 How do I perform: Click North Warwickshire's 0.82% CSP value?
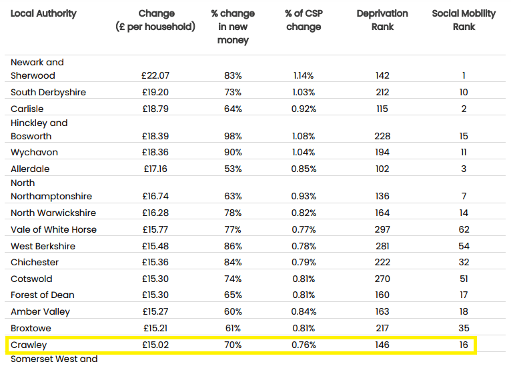tap(303, 213)
